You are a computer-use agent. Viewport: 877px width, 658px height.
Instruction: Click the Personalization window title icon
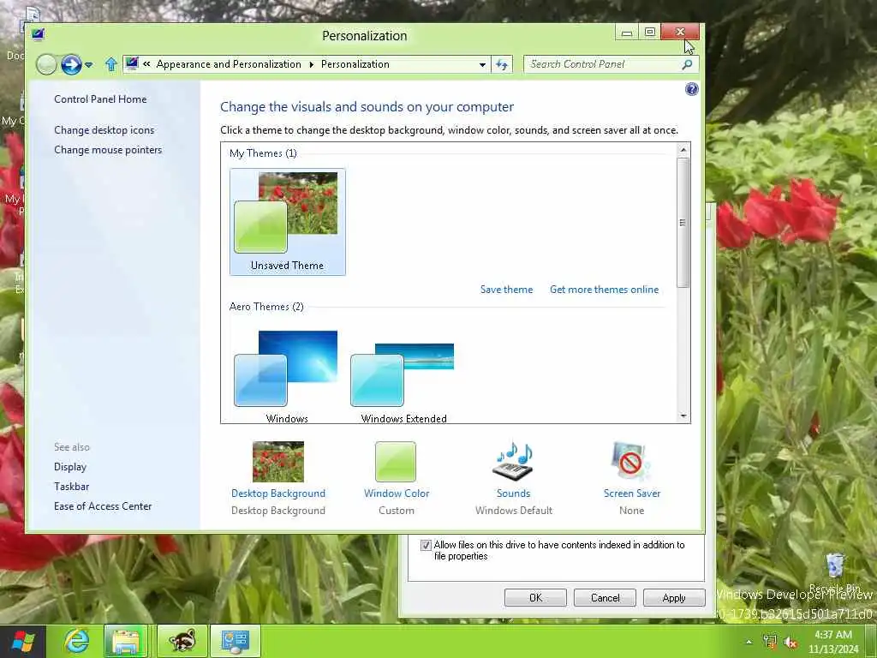tap(38, 34)
